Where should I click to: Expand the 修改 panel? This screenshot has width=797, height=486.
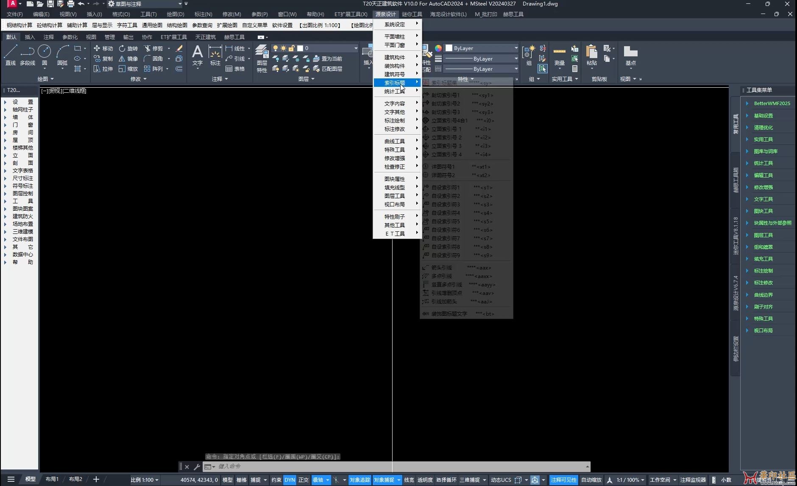pos(138,79)
